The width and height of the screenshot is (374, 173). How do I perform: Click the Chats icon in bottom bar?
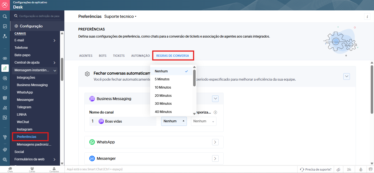click(x=10, y=169)
